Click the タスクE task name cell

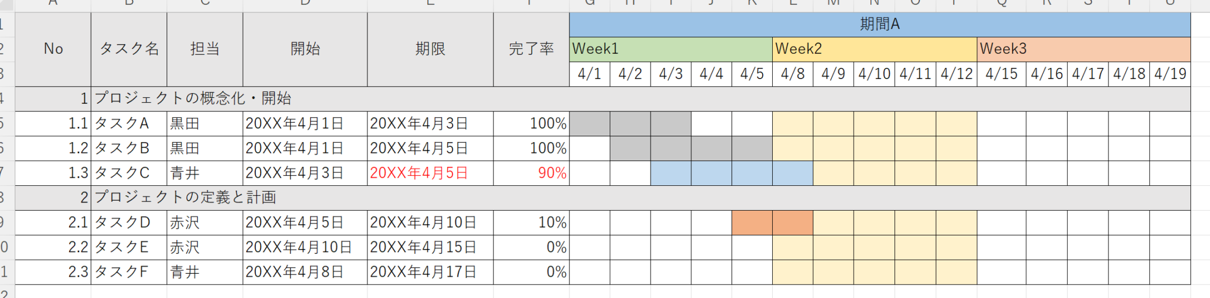[x=129, y=247]
